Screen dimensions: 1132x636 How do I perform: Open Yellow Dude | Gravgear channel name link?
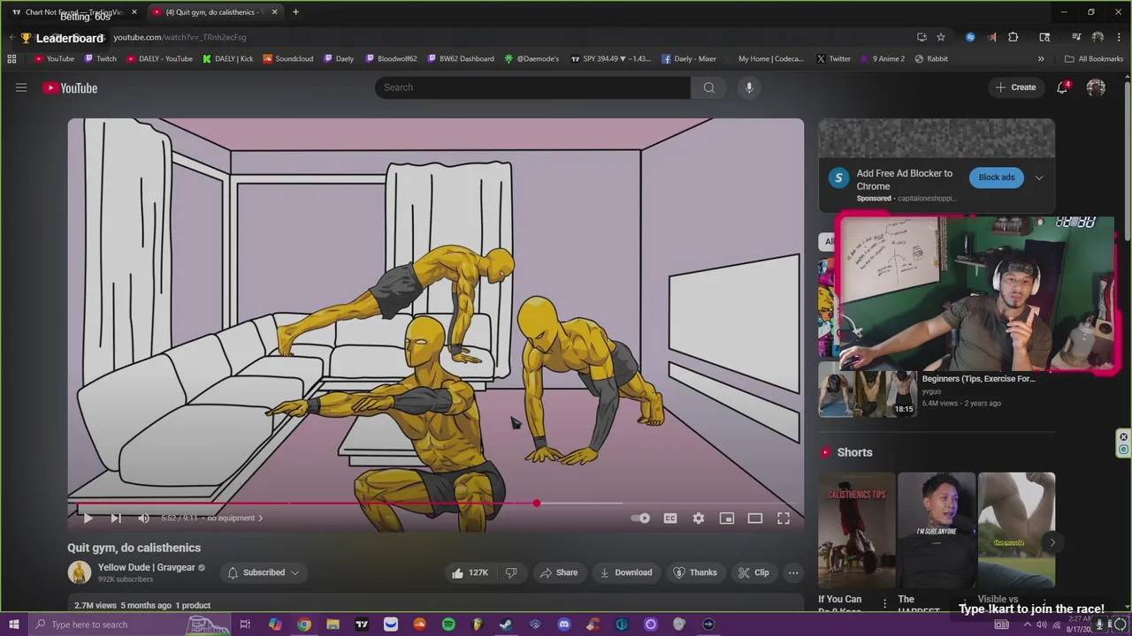[146, 567]
